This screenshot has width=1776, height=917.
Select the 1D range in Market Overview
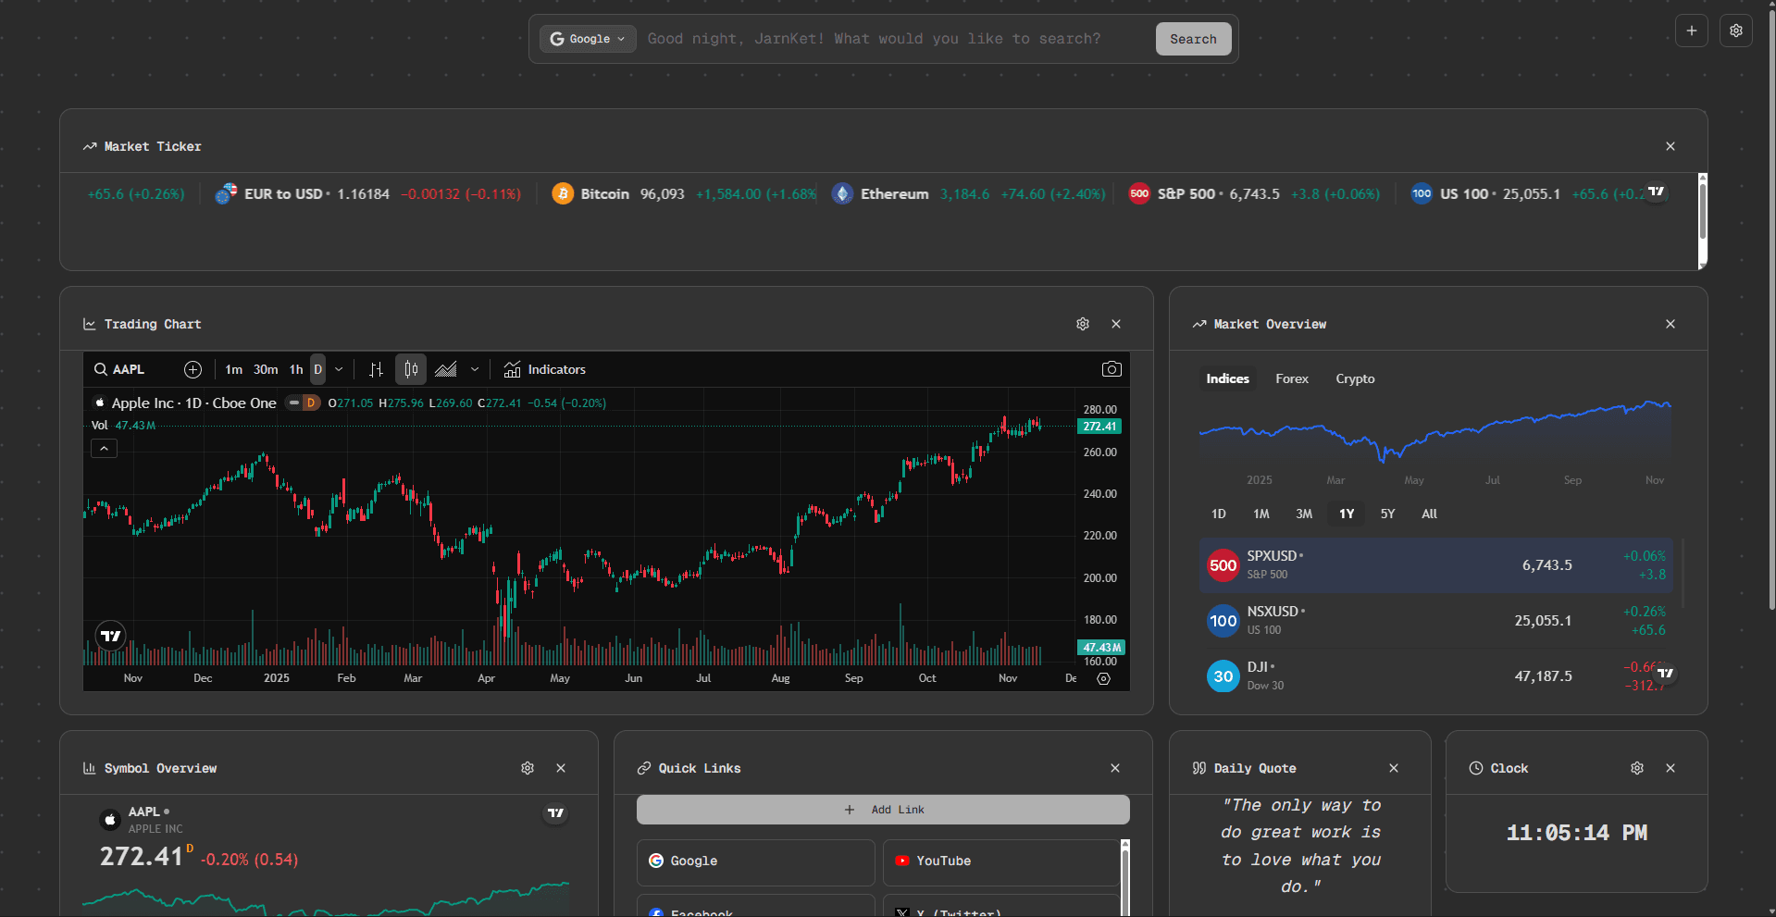(x=1218, y=514)
